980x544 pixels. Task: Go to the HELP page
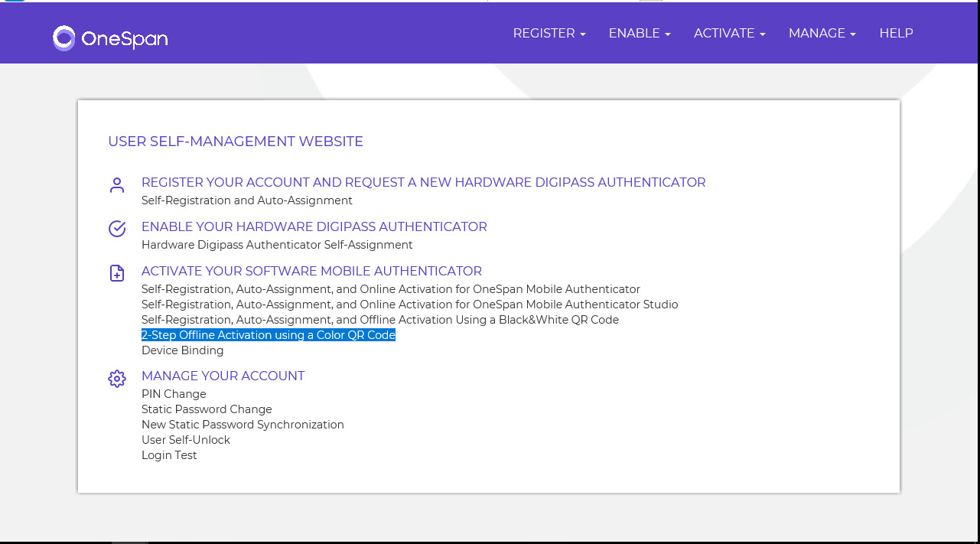[x=897, y=33]
